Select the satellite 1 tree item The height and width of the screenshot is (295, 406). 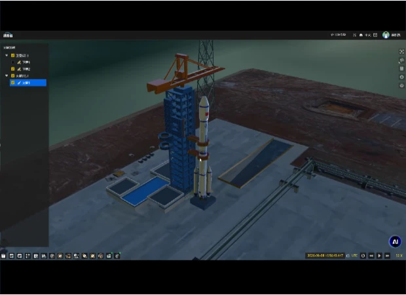tap(24, 62)
